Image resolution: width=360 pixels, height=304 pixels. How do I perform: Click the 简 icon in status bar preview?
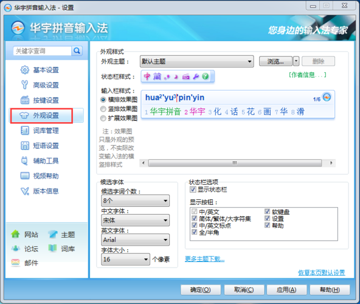click(x=157, y=77)
